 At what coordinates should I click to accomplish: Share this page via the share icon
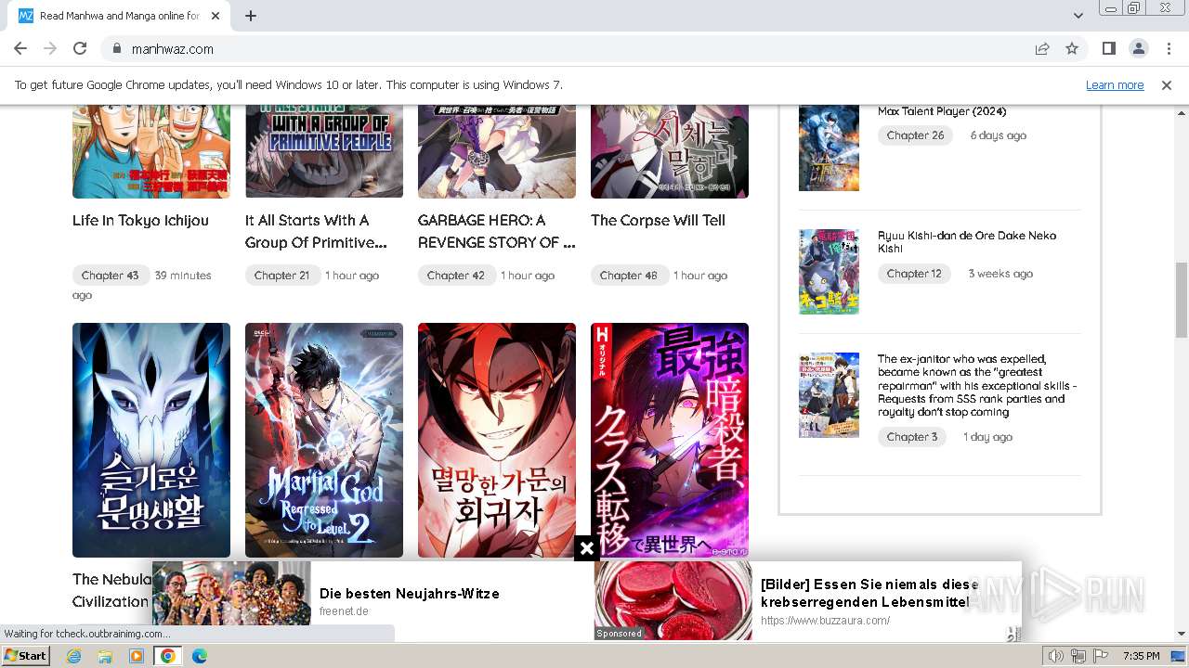1042,48
